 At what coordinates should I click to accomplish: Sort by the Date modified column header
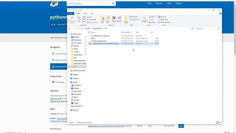point(126,32)
